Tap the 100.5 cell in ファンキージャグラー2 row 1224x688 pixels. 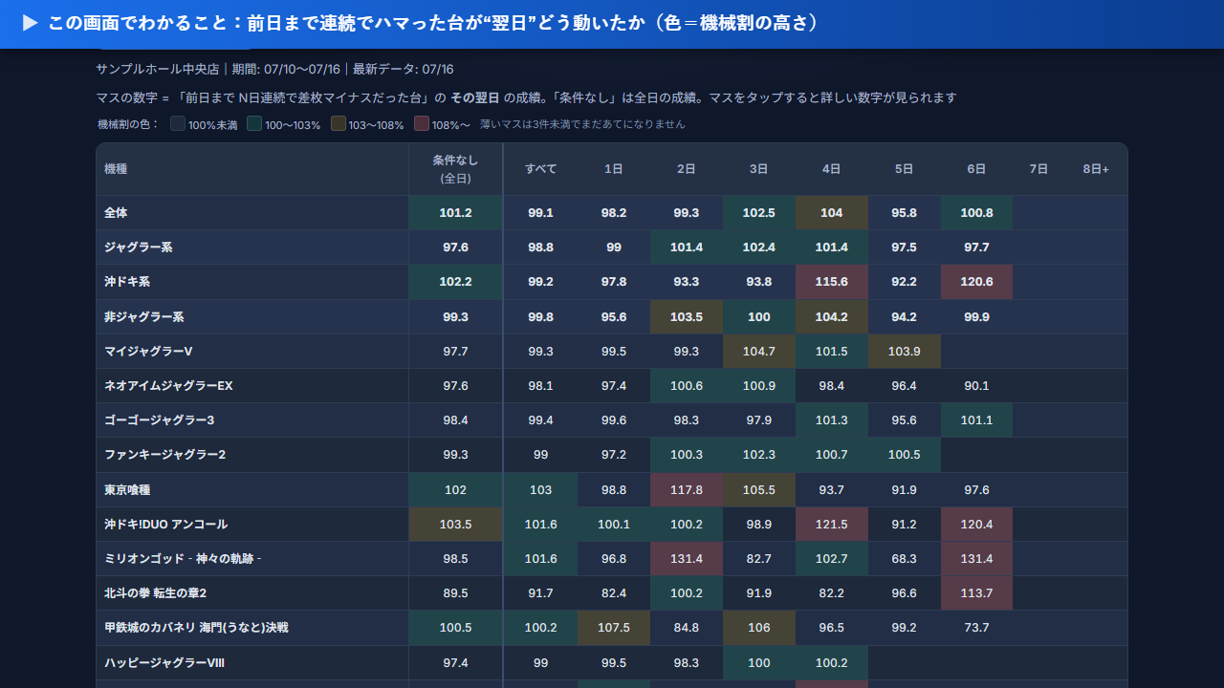click(x=905, y=455)
